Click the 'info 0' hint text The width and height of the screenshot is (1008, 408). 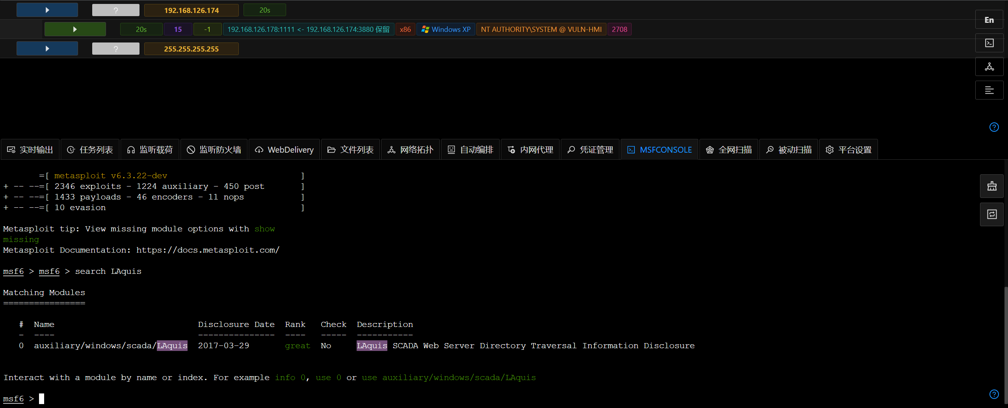(x=290, y=378)
